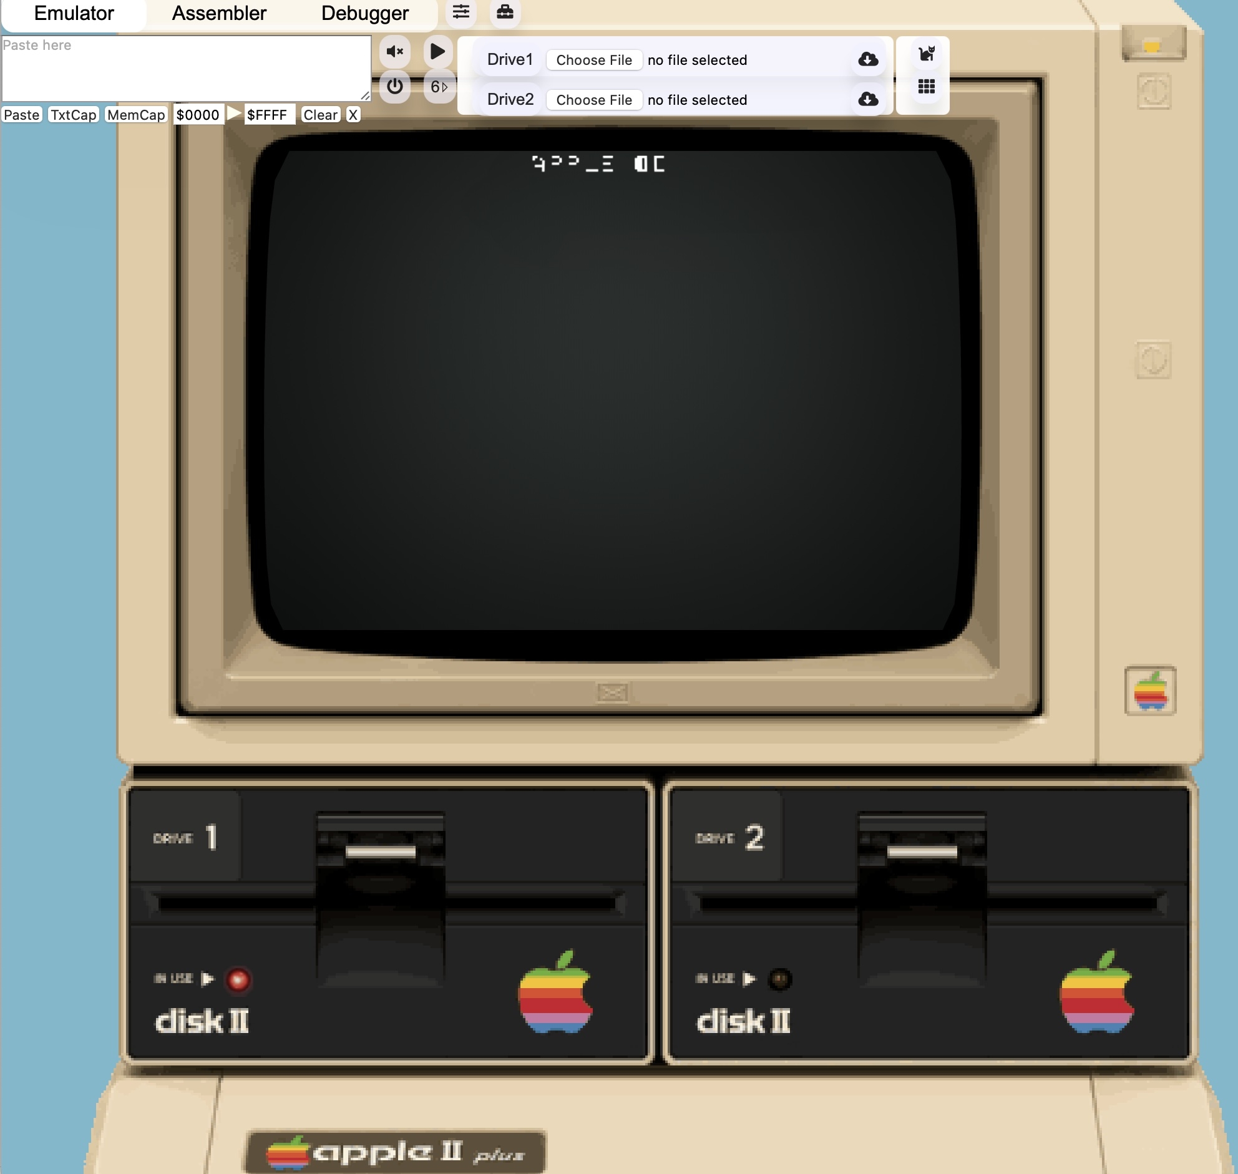Edit the $FFFF end address field
This screenshot has height=1174, width=1238.
(x=269, y=115)
